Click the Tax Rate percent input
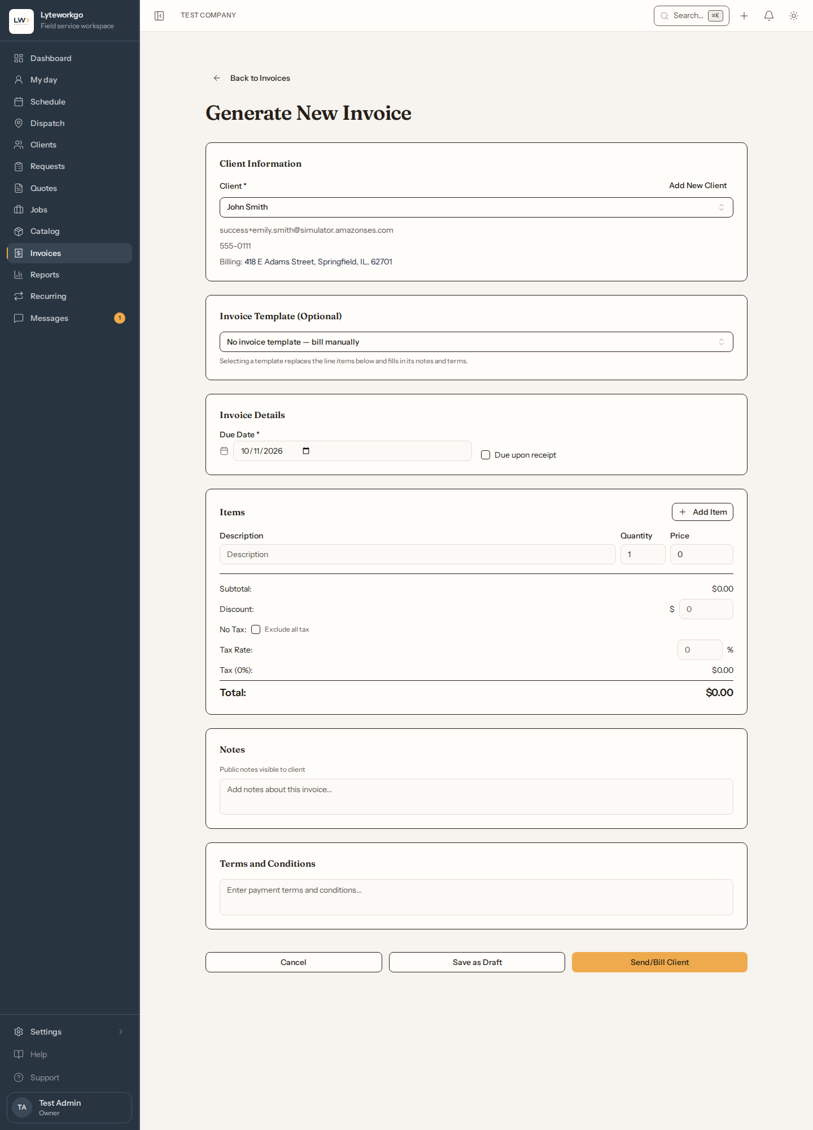 700,650
